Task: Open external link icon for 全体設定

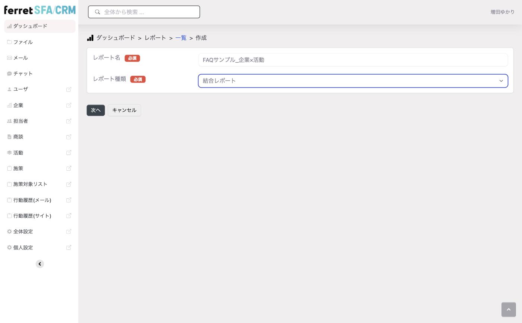Action: click(x=69, y=232)
